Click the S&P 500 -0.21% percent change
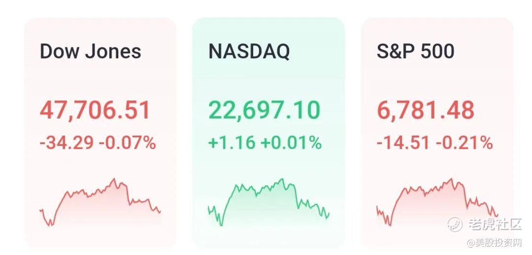Screen dimensions: 532x255 click(x=465, y=143)
